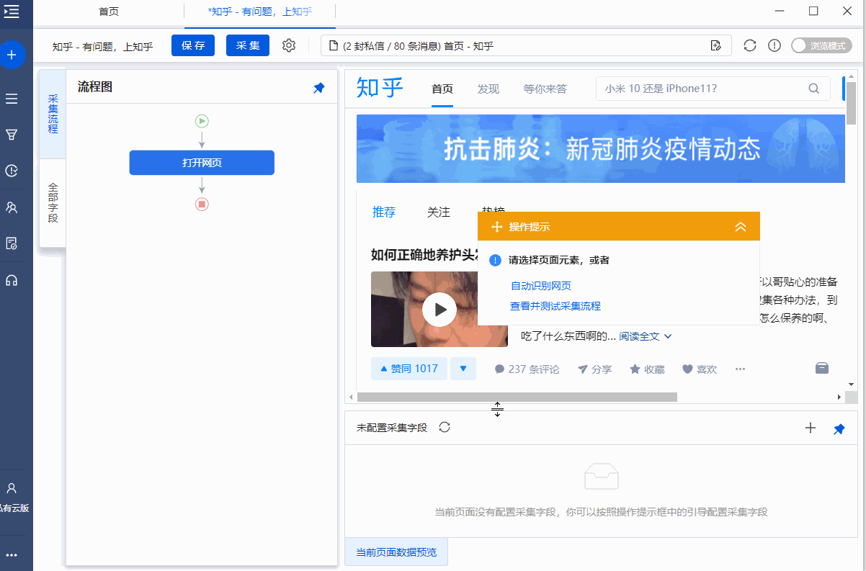Collapse the 操作提示 panel
Image resolution: width=866 pixels, height=571 pixels.
point(740,227)
